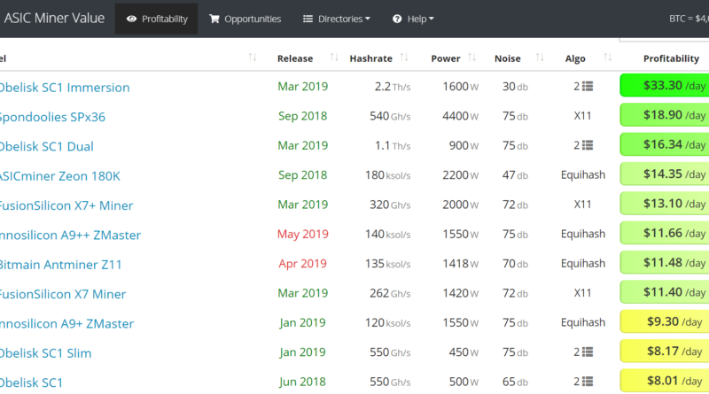The height and width of the screenshot is (394, 709).
Task: Click the 180 ksol/s hashrate value
Action: (x=387, y=174)
